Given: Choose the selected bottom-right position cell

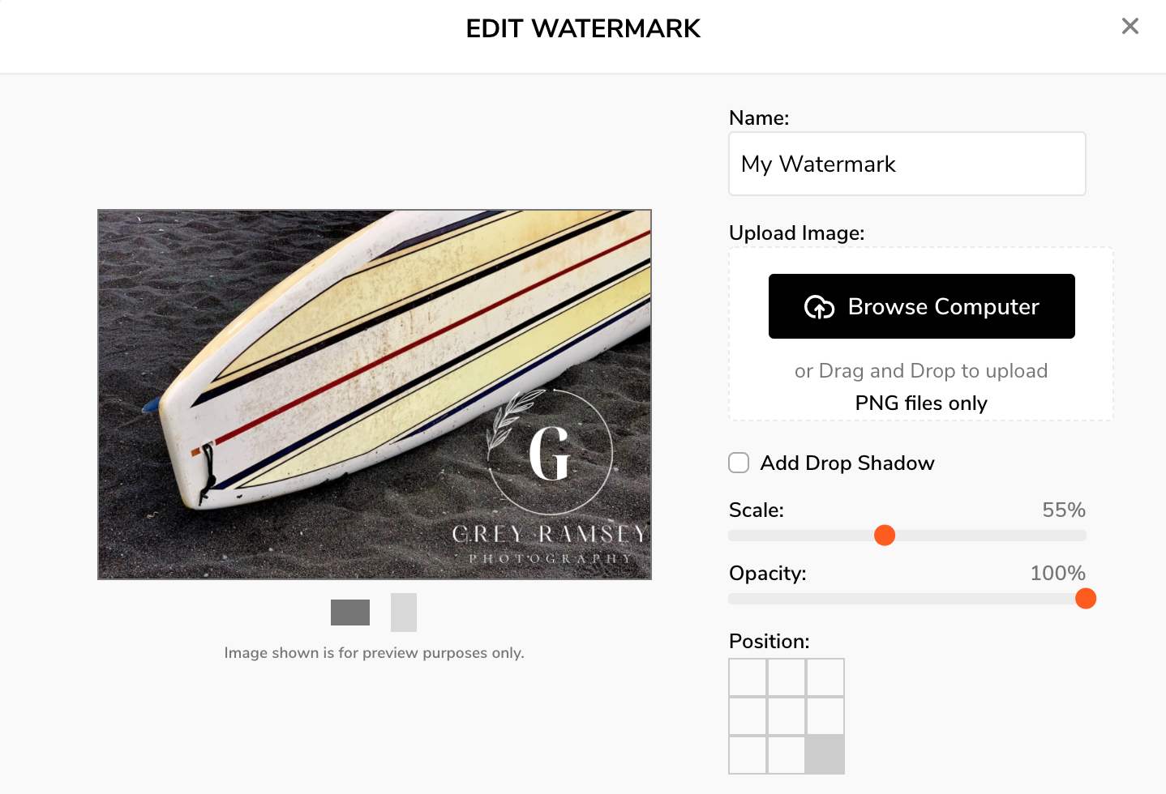Looking at the screenshot, I should tap(825, 755).
